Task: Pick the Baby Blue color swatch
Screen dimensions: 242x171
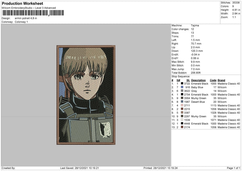Action: coord(182,87)
